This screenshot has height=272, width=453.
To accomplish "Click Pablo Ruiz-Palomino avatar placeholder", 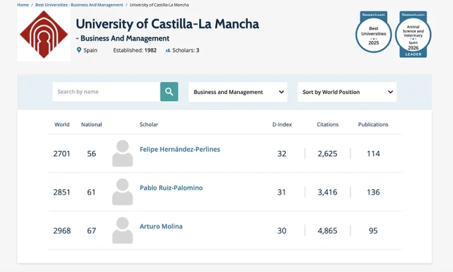I will point(123,192).
